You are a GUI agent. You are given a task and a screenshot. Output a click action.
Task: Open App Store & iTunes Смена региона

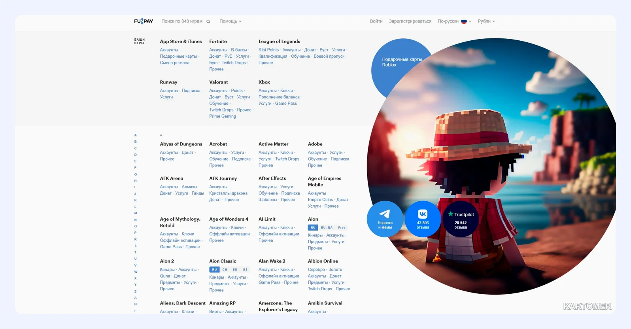coord(174,62)
